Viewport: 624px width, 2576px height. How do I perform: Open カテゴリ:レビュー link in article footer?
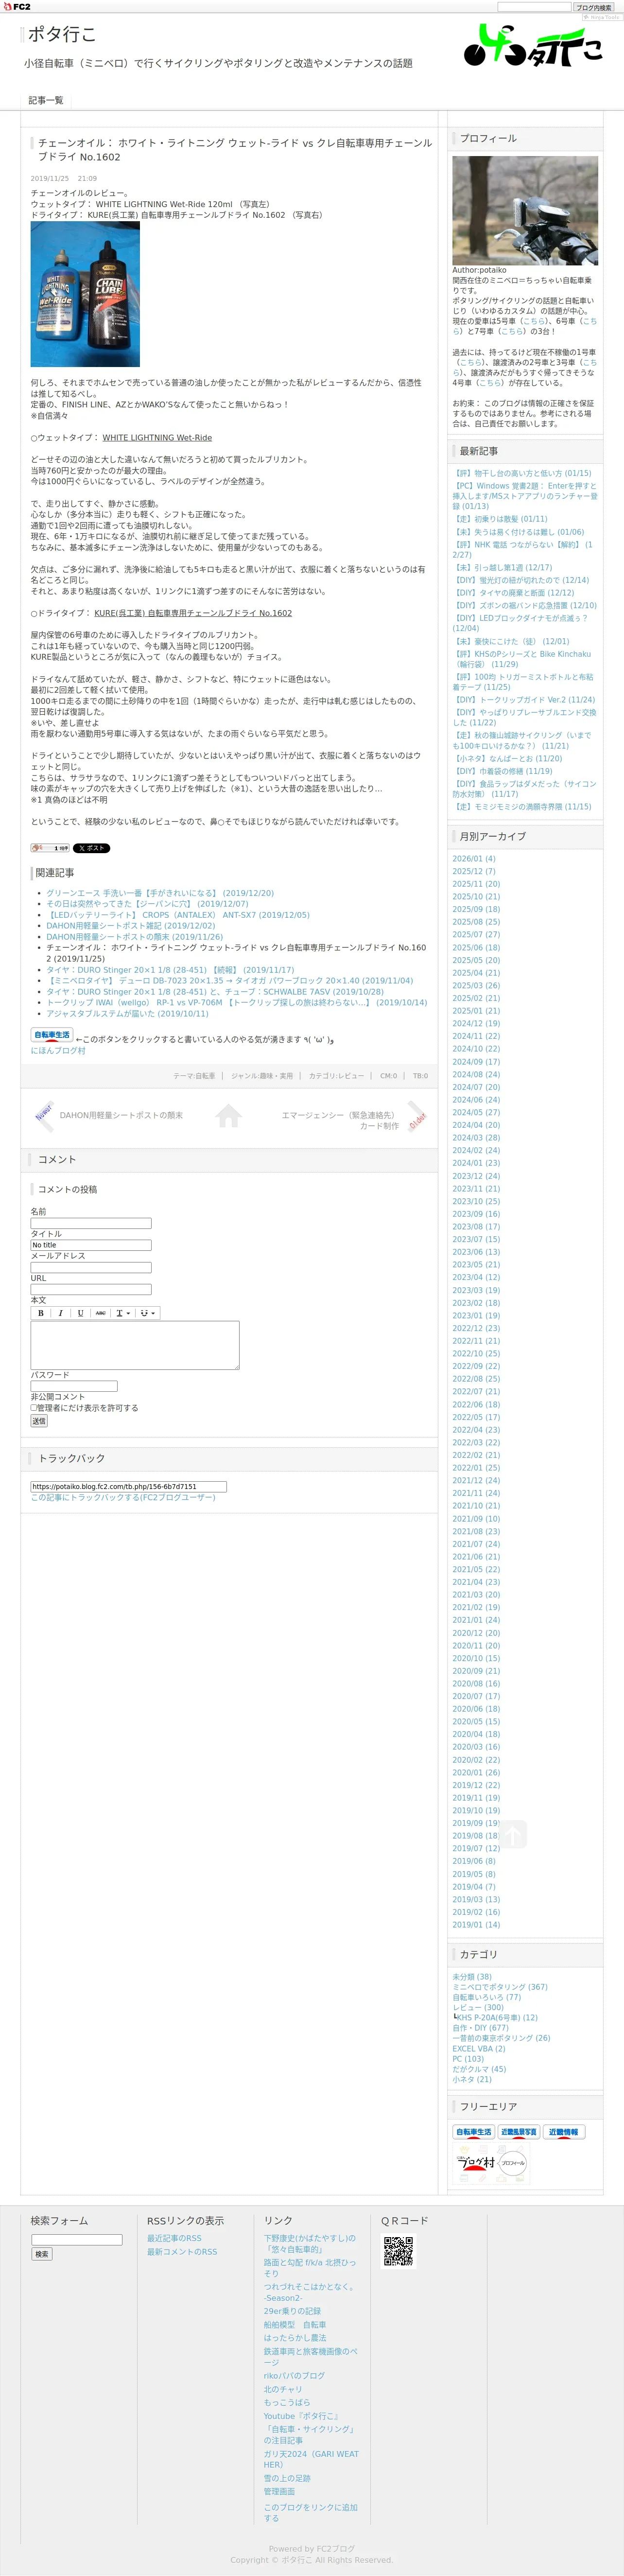pyautogui.click(x=336, y=1076)
